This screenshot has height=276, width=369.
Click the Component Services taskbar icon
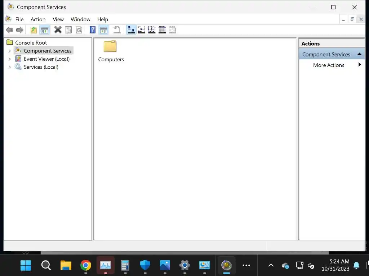coord(226,266)
